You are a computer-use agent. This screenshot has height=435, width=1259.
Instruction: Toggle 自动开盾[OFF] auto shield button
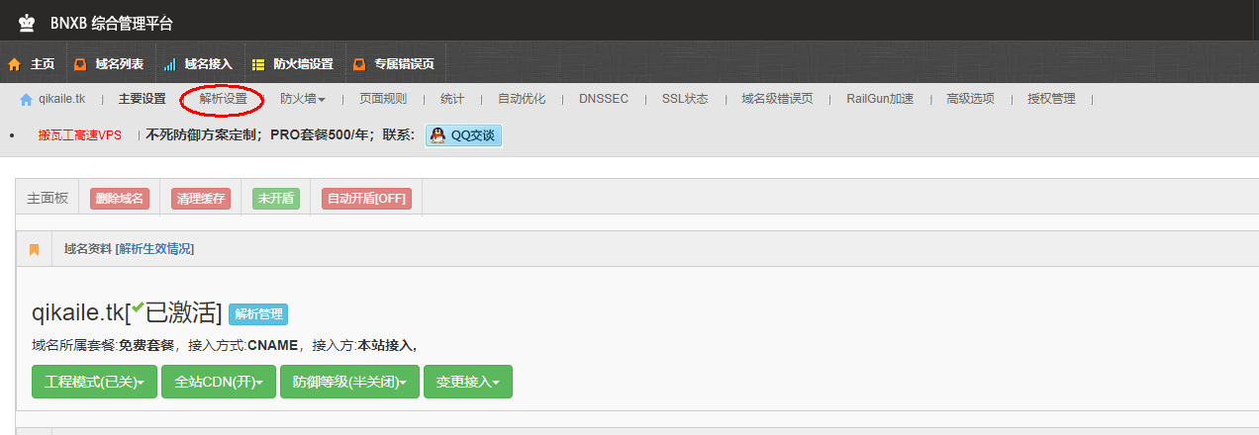point(366,198)
